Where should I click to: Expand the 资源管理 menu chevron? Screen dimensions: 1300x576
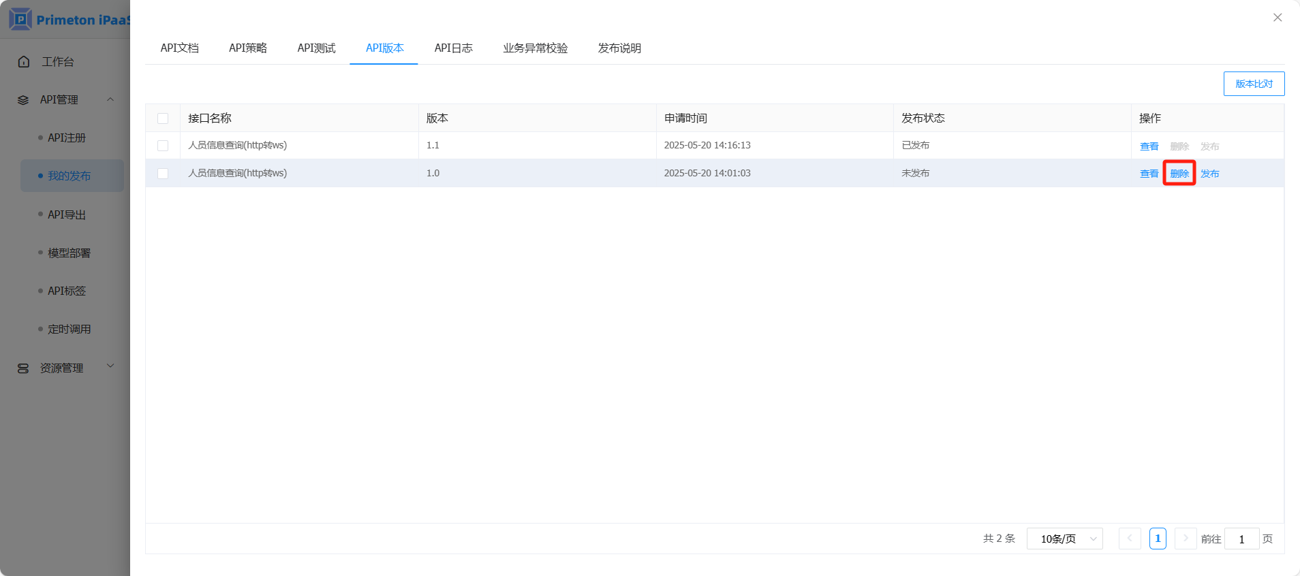pos(110,366)
